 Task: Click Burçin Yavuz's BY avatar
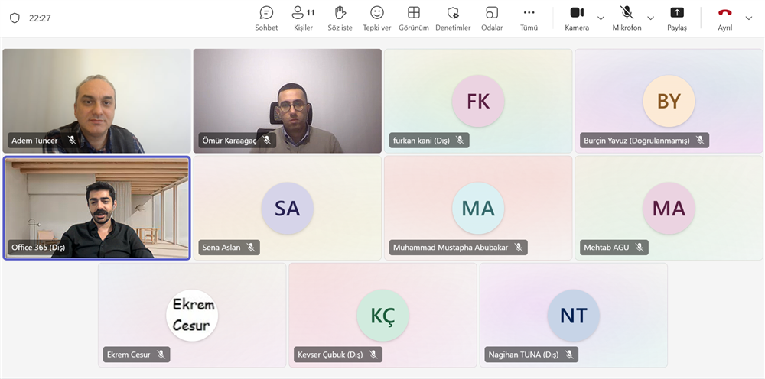669,101
